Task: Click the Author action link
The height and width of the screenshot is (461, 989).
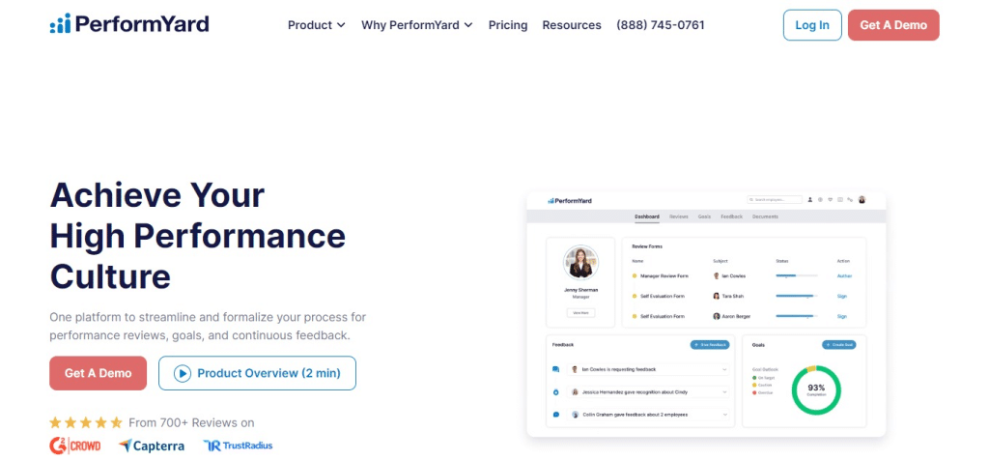Action: 844,276
